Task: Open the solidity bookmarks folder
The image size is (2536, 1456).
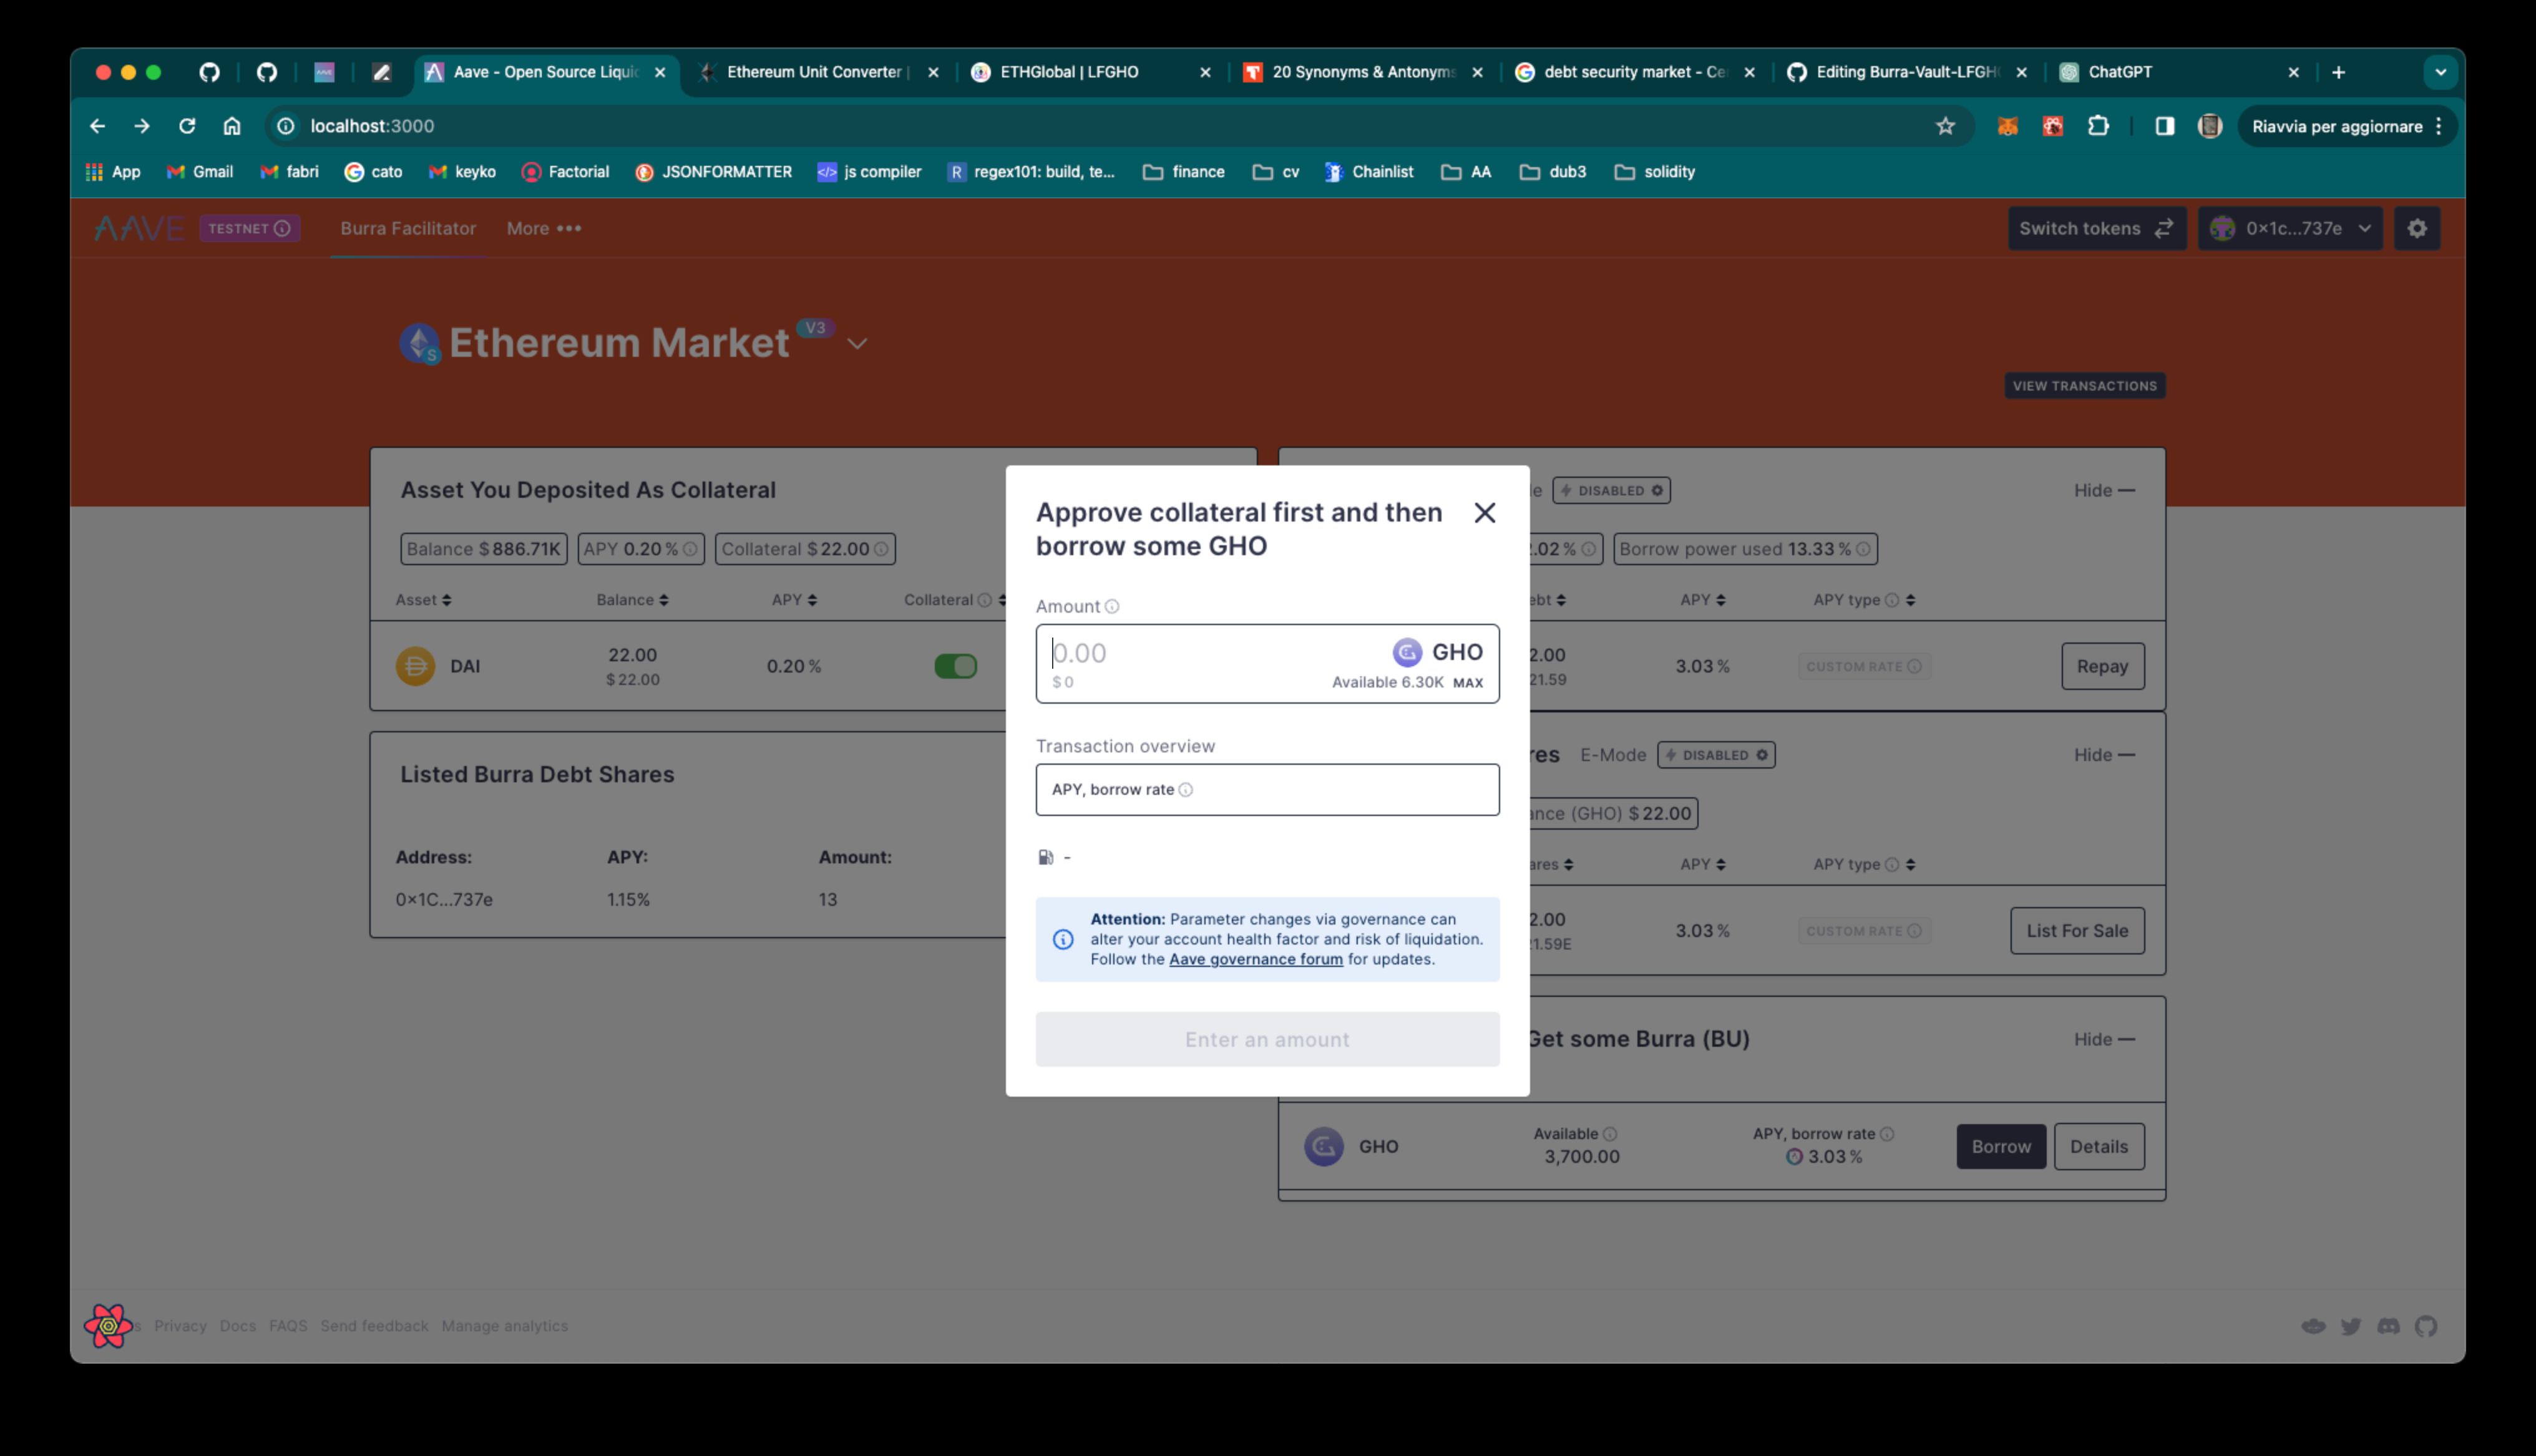Action: coord(1654,172)
